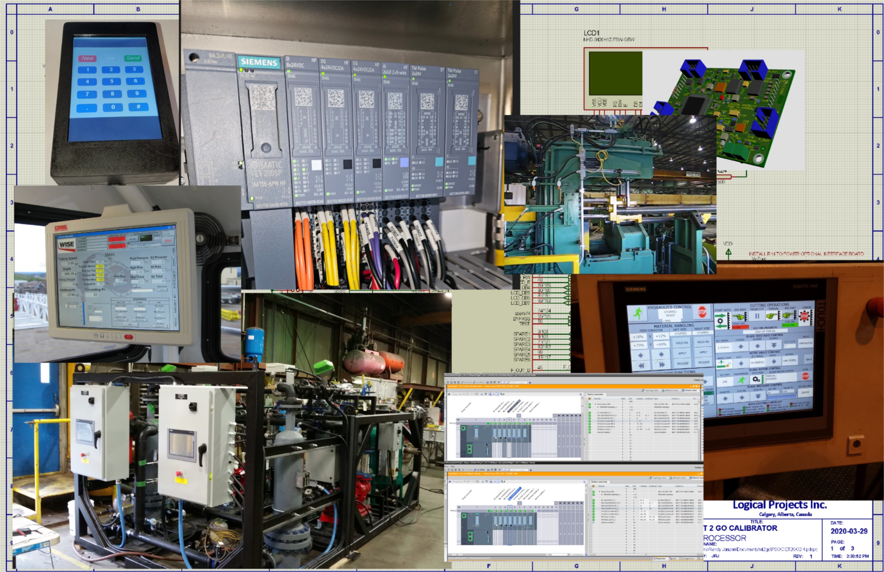The height and width of the screenshot is (572, 884).
Task: Tap the FASTER up arrow in Blade Feed Rate
Action: [x=741, y=347]
